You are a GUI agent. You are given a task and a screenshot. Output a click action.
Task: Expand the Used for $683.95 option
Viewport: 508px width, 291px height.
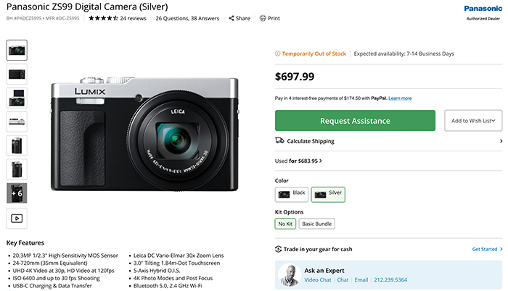coord(299,160)
